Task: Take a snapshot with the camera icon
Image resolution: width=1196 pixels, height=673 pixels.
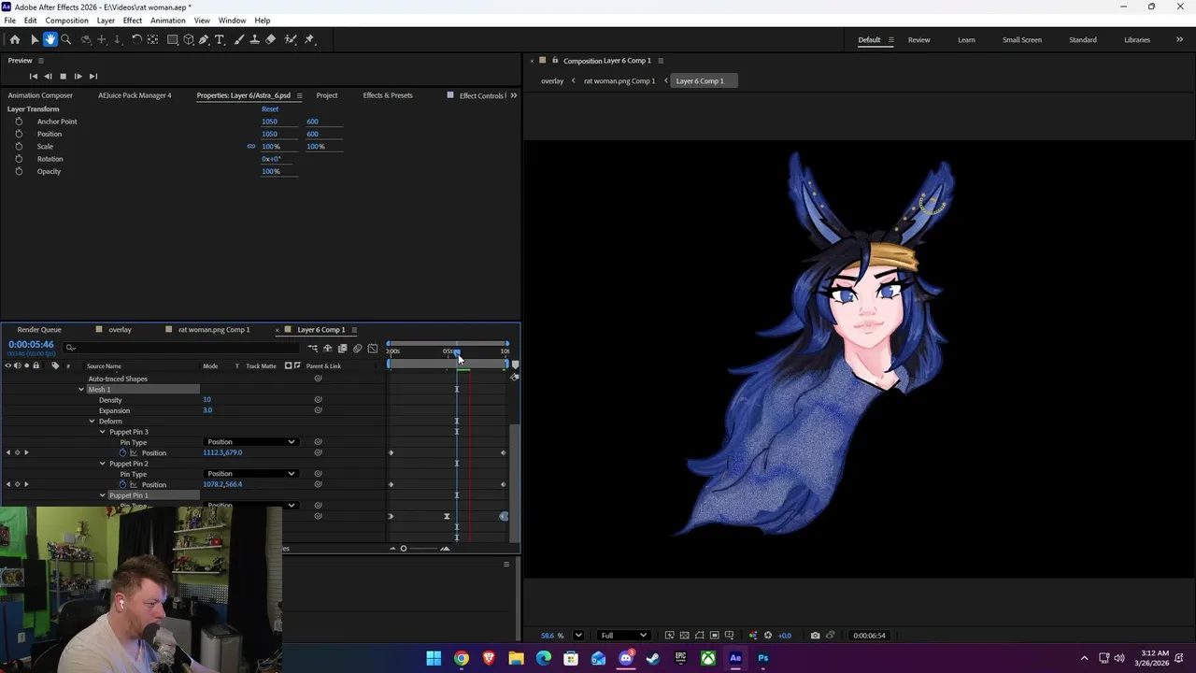Action: point(815,636)
